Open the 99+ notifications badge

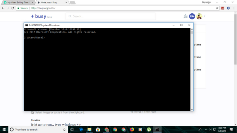pyautogui.click(x=192, y=16)
